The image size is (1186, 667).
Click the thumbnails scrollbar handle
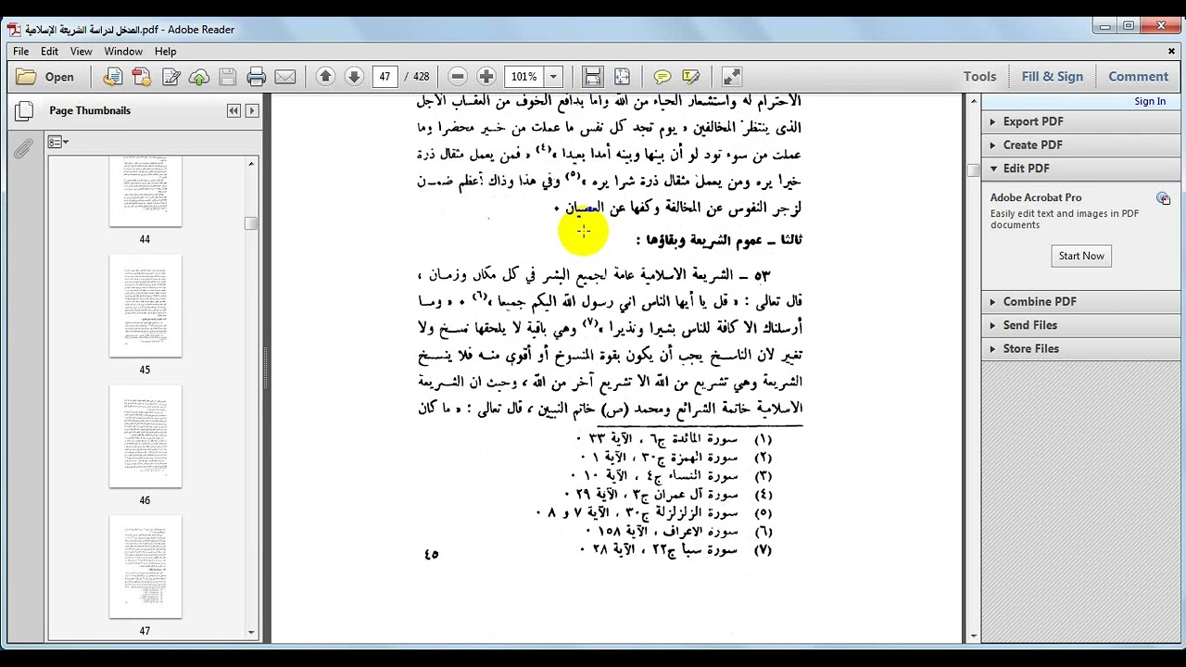point(251,223)
